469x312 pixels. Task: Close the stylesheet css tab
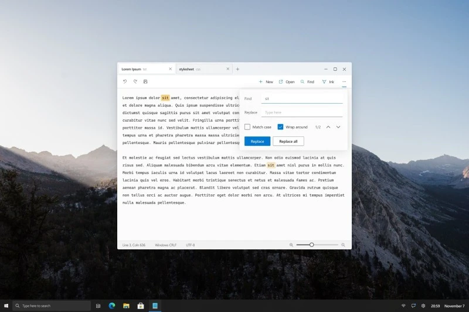228,69
